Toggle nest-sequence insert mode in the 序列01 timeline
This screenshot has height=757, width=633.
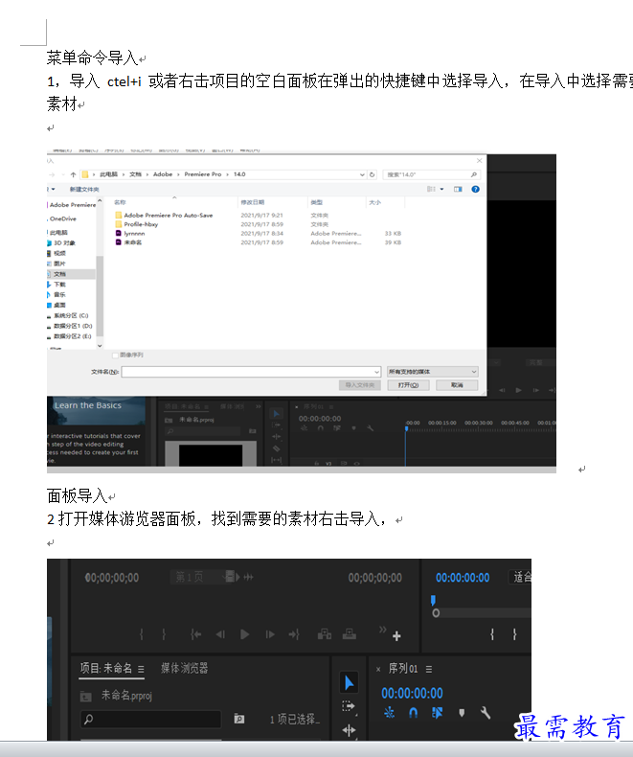389,713
